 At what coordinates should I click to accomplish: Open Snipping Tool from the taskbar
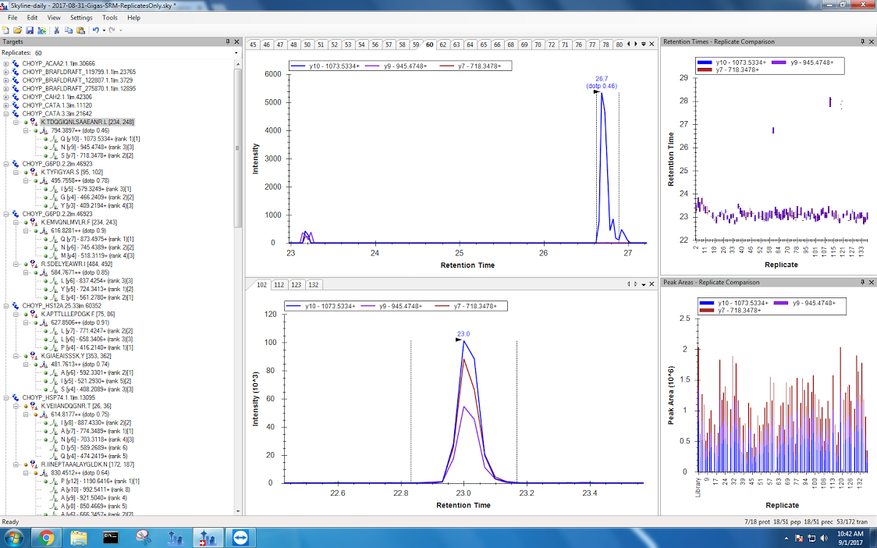[x=143, y=537]
